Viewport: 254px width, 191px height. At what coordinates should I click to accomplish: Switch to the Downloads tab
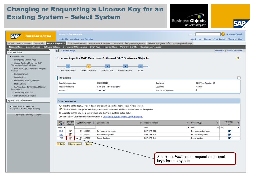tap(39, 43)
